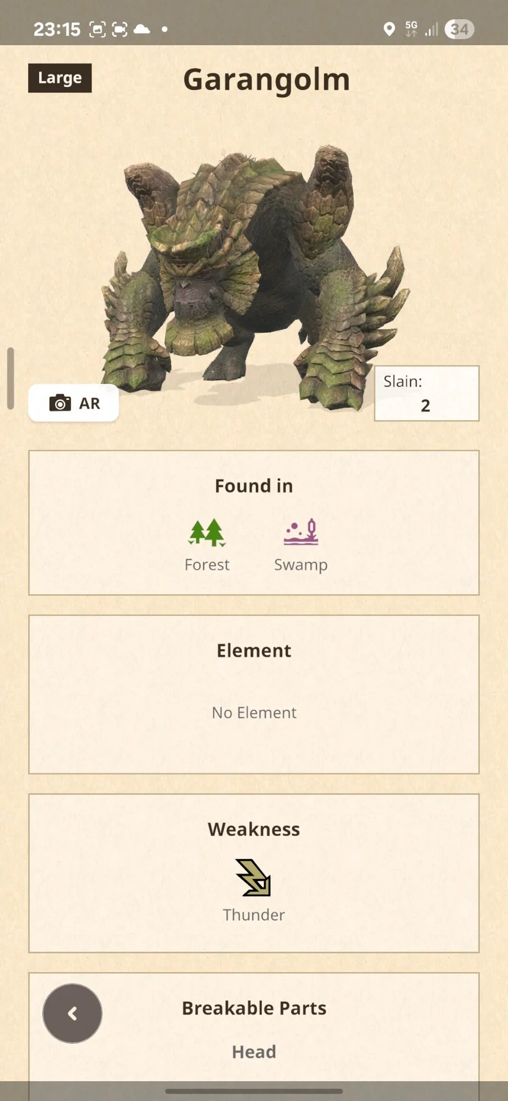508x1101 pixels.
Task: Tap the cloud notification icon
Action: (x=142, y=29)
